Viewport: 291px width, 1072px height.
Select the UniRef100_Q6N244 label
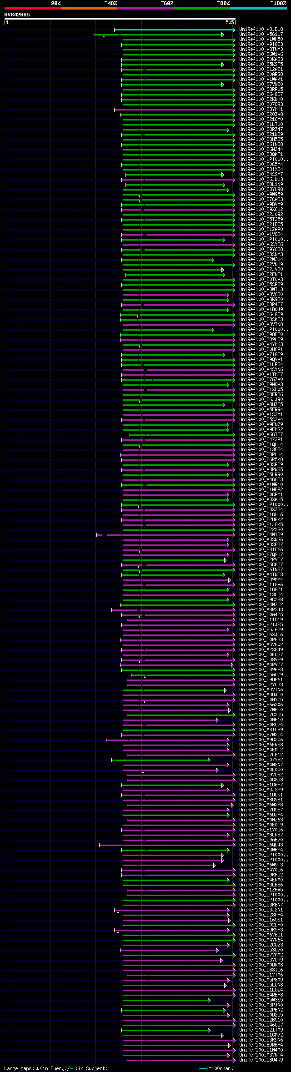coord(261,150)
